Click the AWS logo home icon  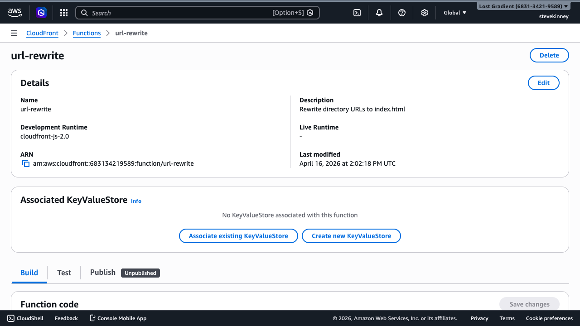pos(14,13)
